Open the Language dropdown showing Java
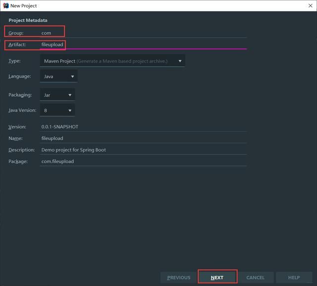Screen dimensions: 317x286 (x=58, y=76)
